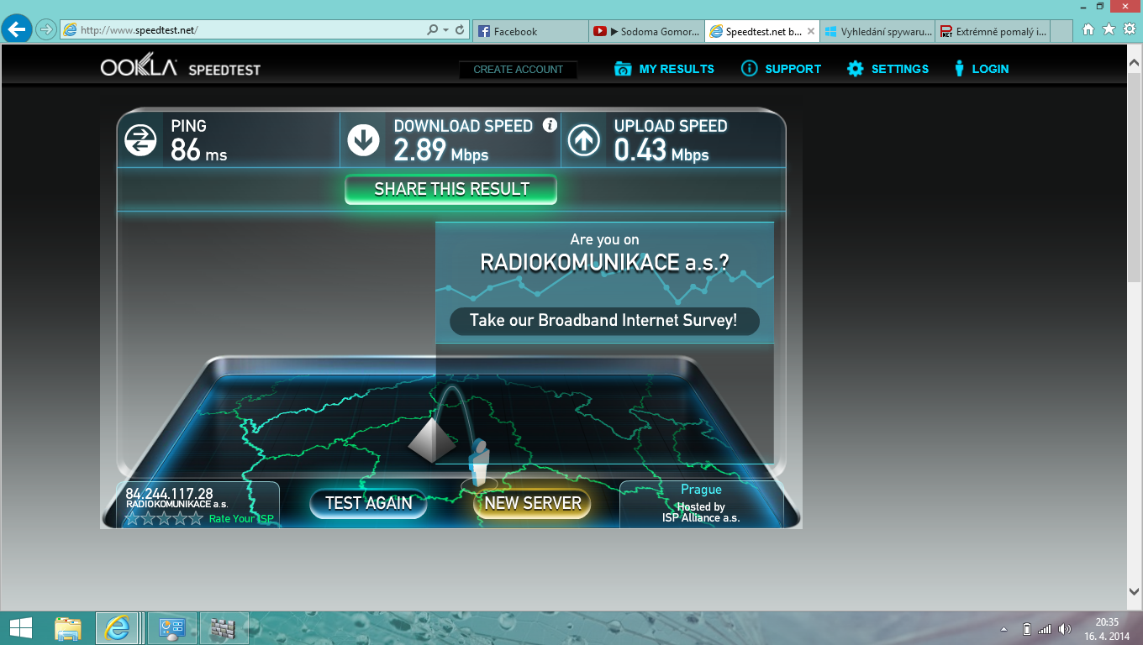Screen dimensions: 1143x645
Task: Click the battery tray icon
Action: click(x=1026, y=629)
